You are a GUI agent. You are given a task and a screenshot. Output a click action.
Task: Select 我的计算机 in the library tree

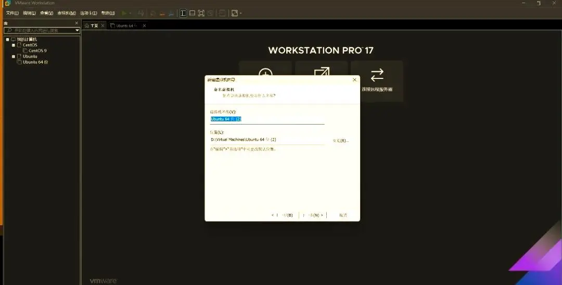click(27, 39)
